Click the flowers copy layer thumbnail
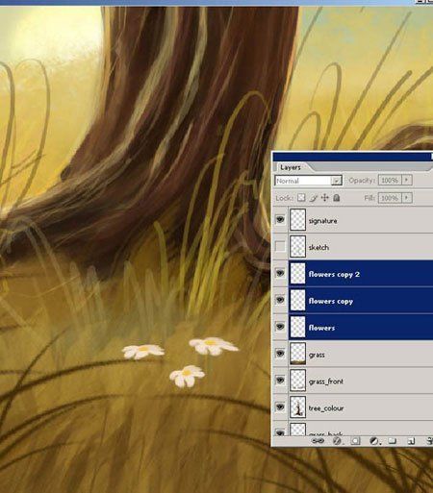 click(x=297, y=300)
